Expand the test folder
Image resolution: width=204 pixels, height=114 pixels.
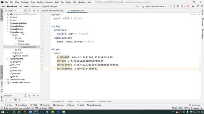coord(13,50)
